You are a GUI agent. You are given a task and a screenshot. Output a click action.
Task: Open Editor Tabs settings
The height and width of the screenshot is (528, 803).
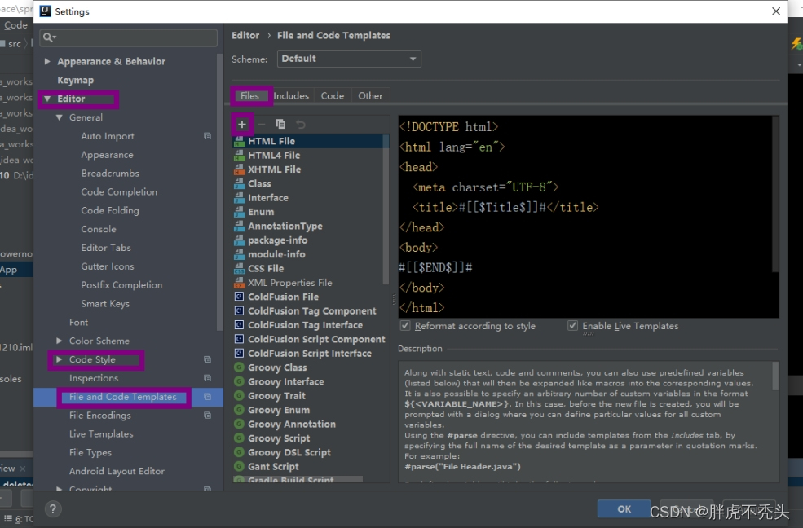tap(106, 248)
